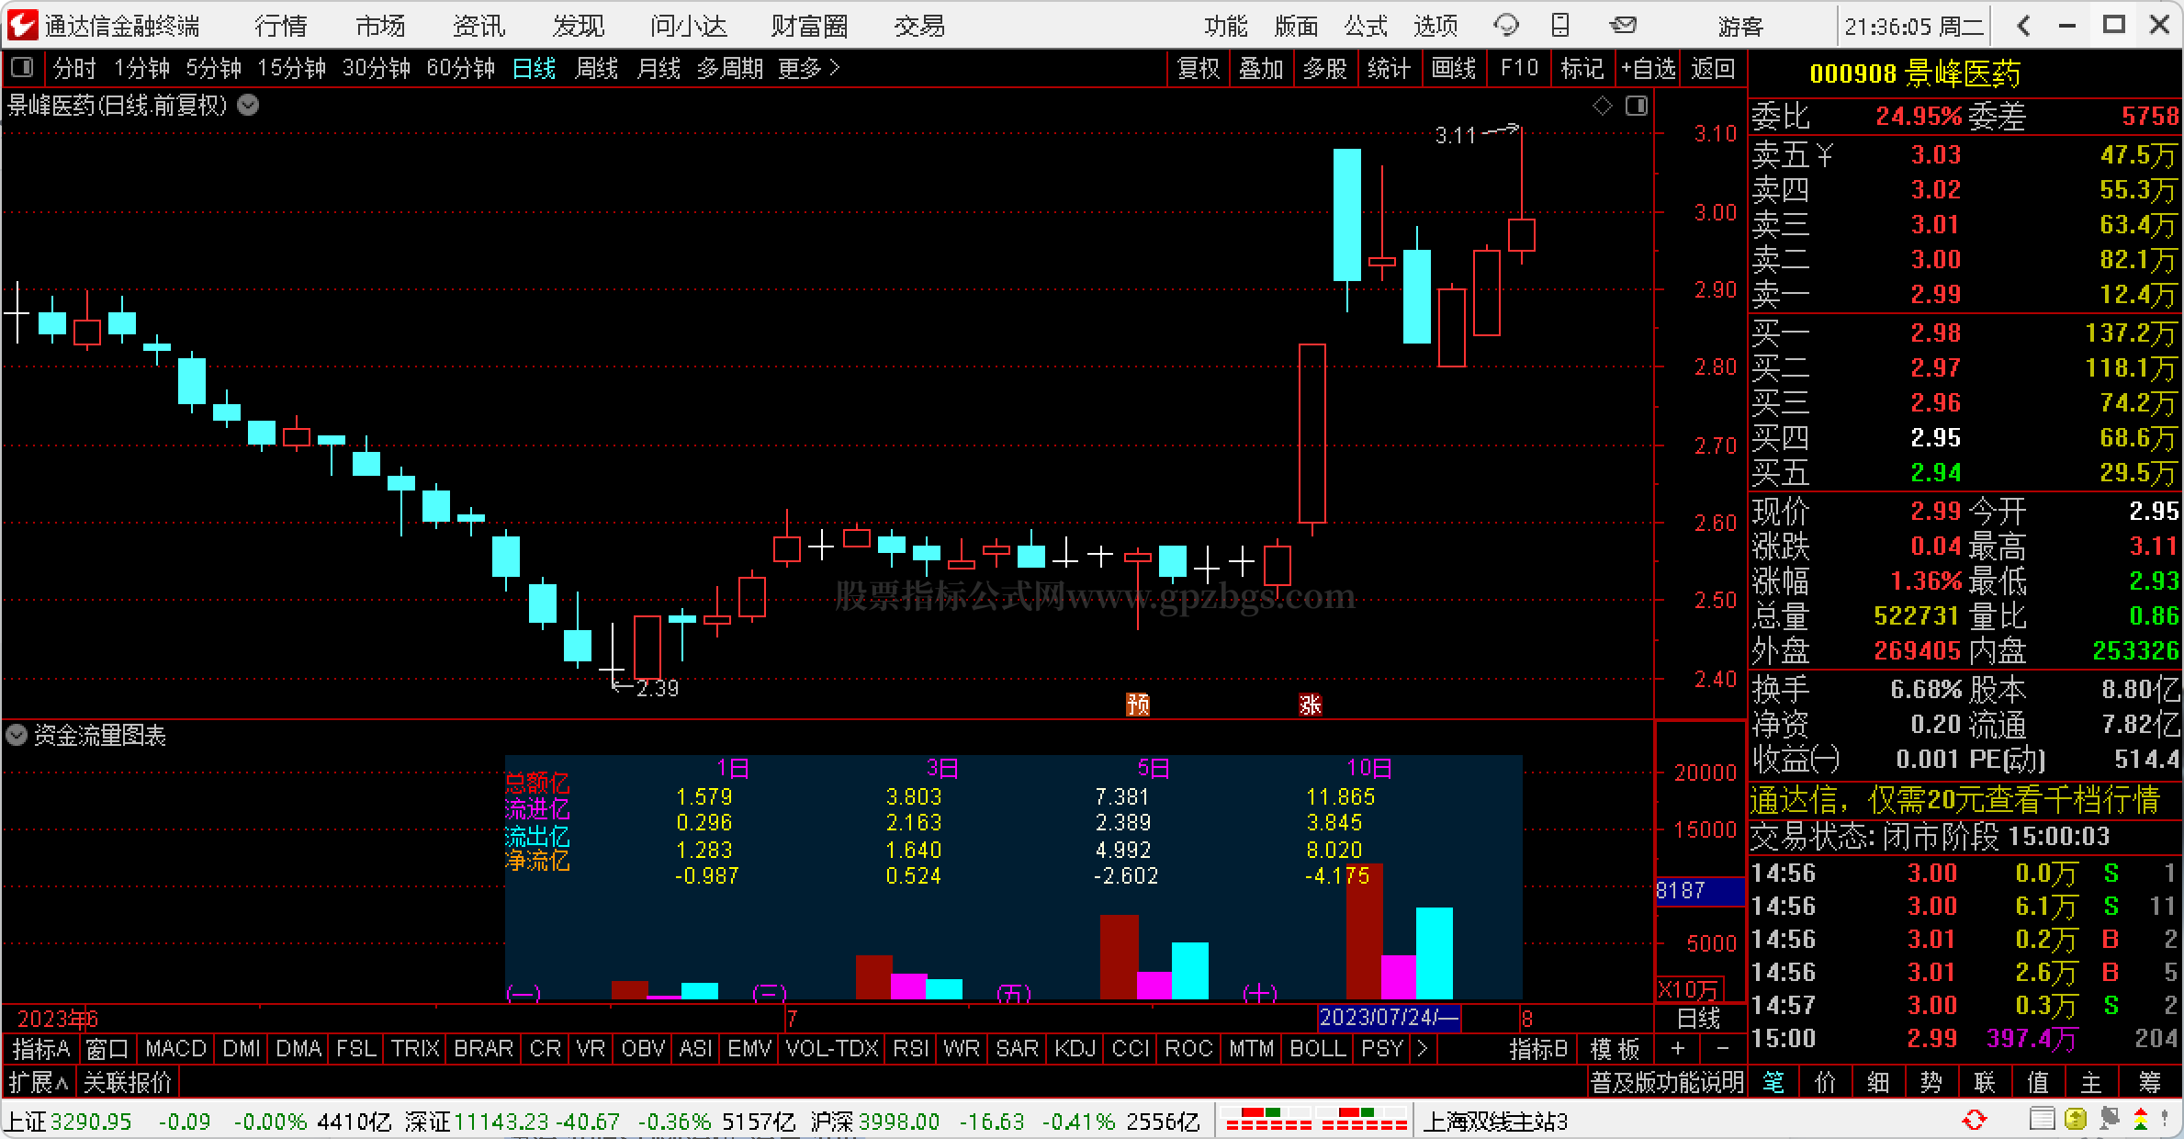Select the VOL-TDX indicator tab

[832, 1048]
